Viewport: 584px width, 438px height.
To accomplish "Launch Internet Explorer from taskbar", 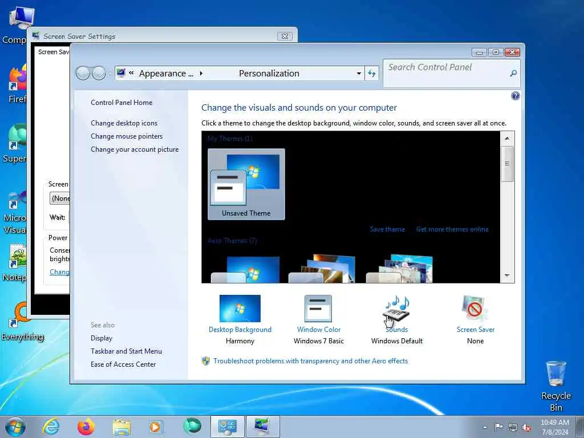I will [x=51, y=427].
